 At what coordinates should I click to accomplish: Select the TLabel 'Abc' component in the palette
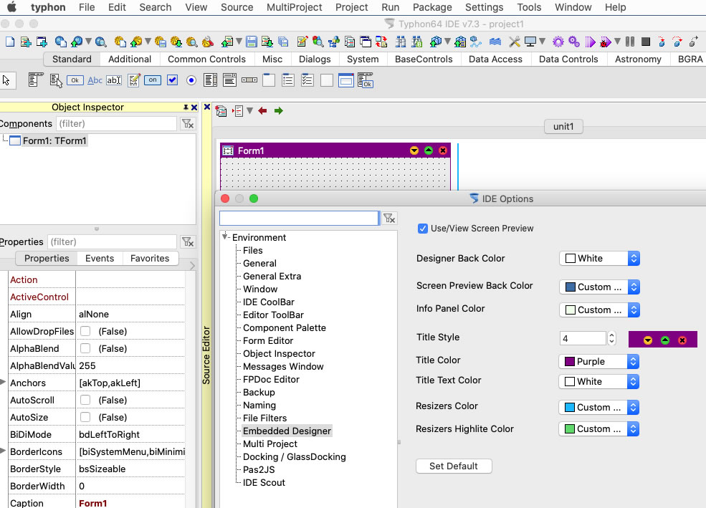[95, 80]
